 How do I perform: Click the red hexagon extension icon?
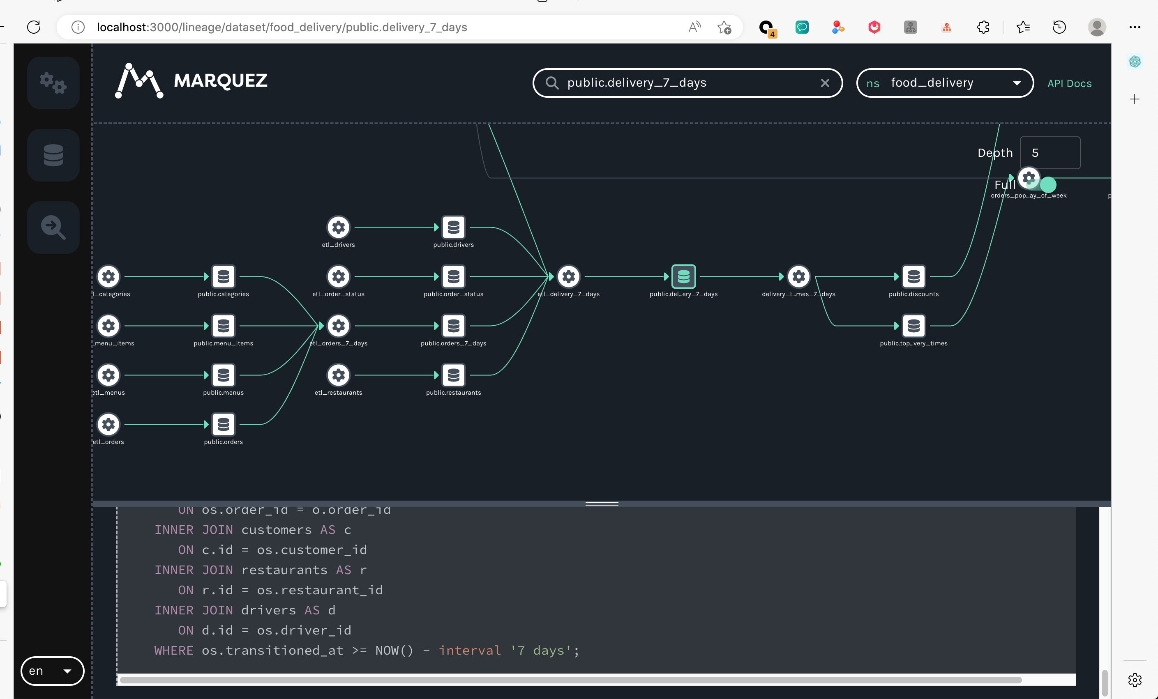click(x=874, y=27)
